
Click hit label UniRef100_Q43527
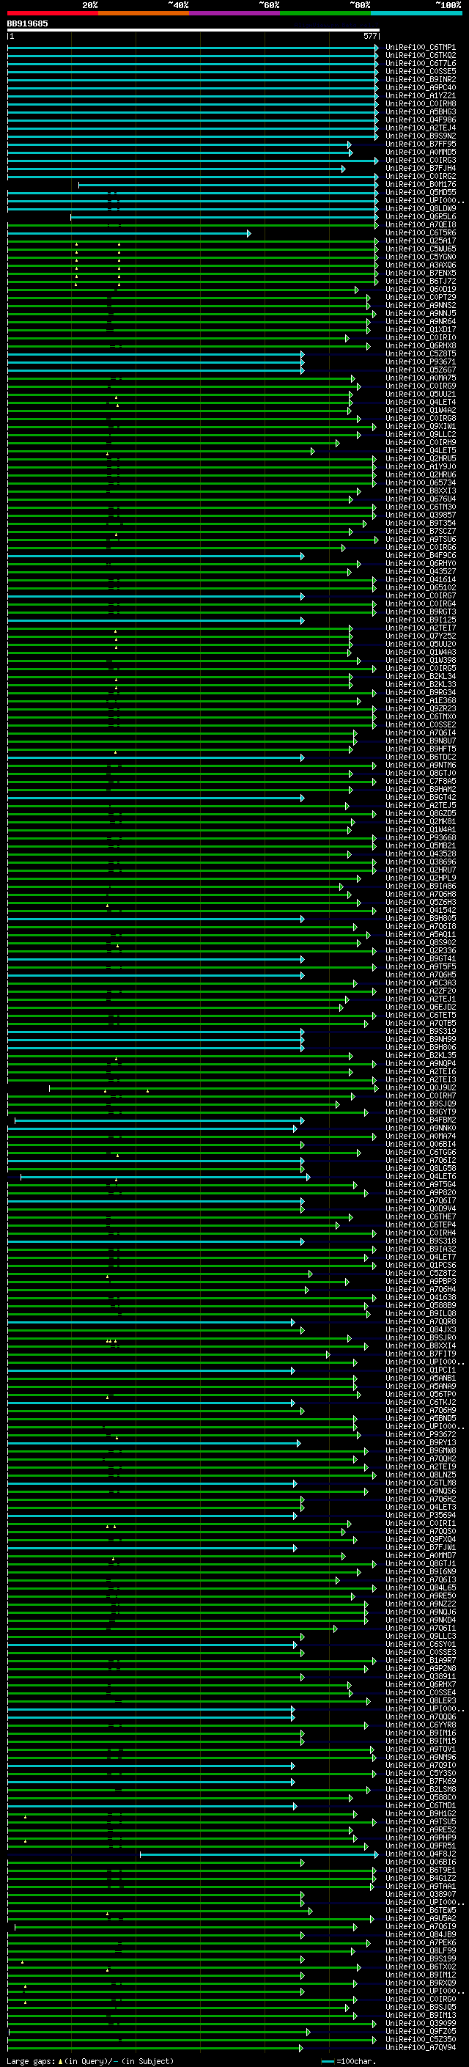(x=421, y=571)
